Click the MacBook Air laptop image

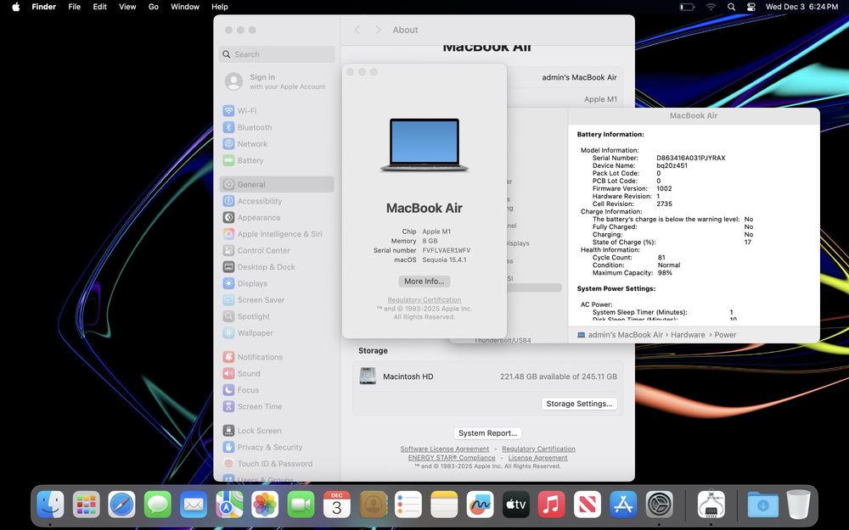pyautogui.click(x=424, y=144)
